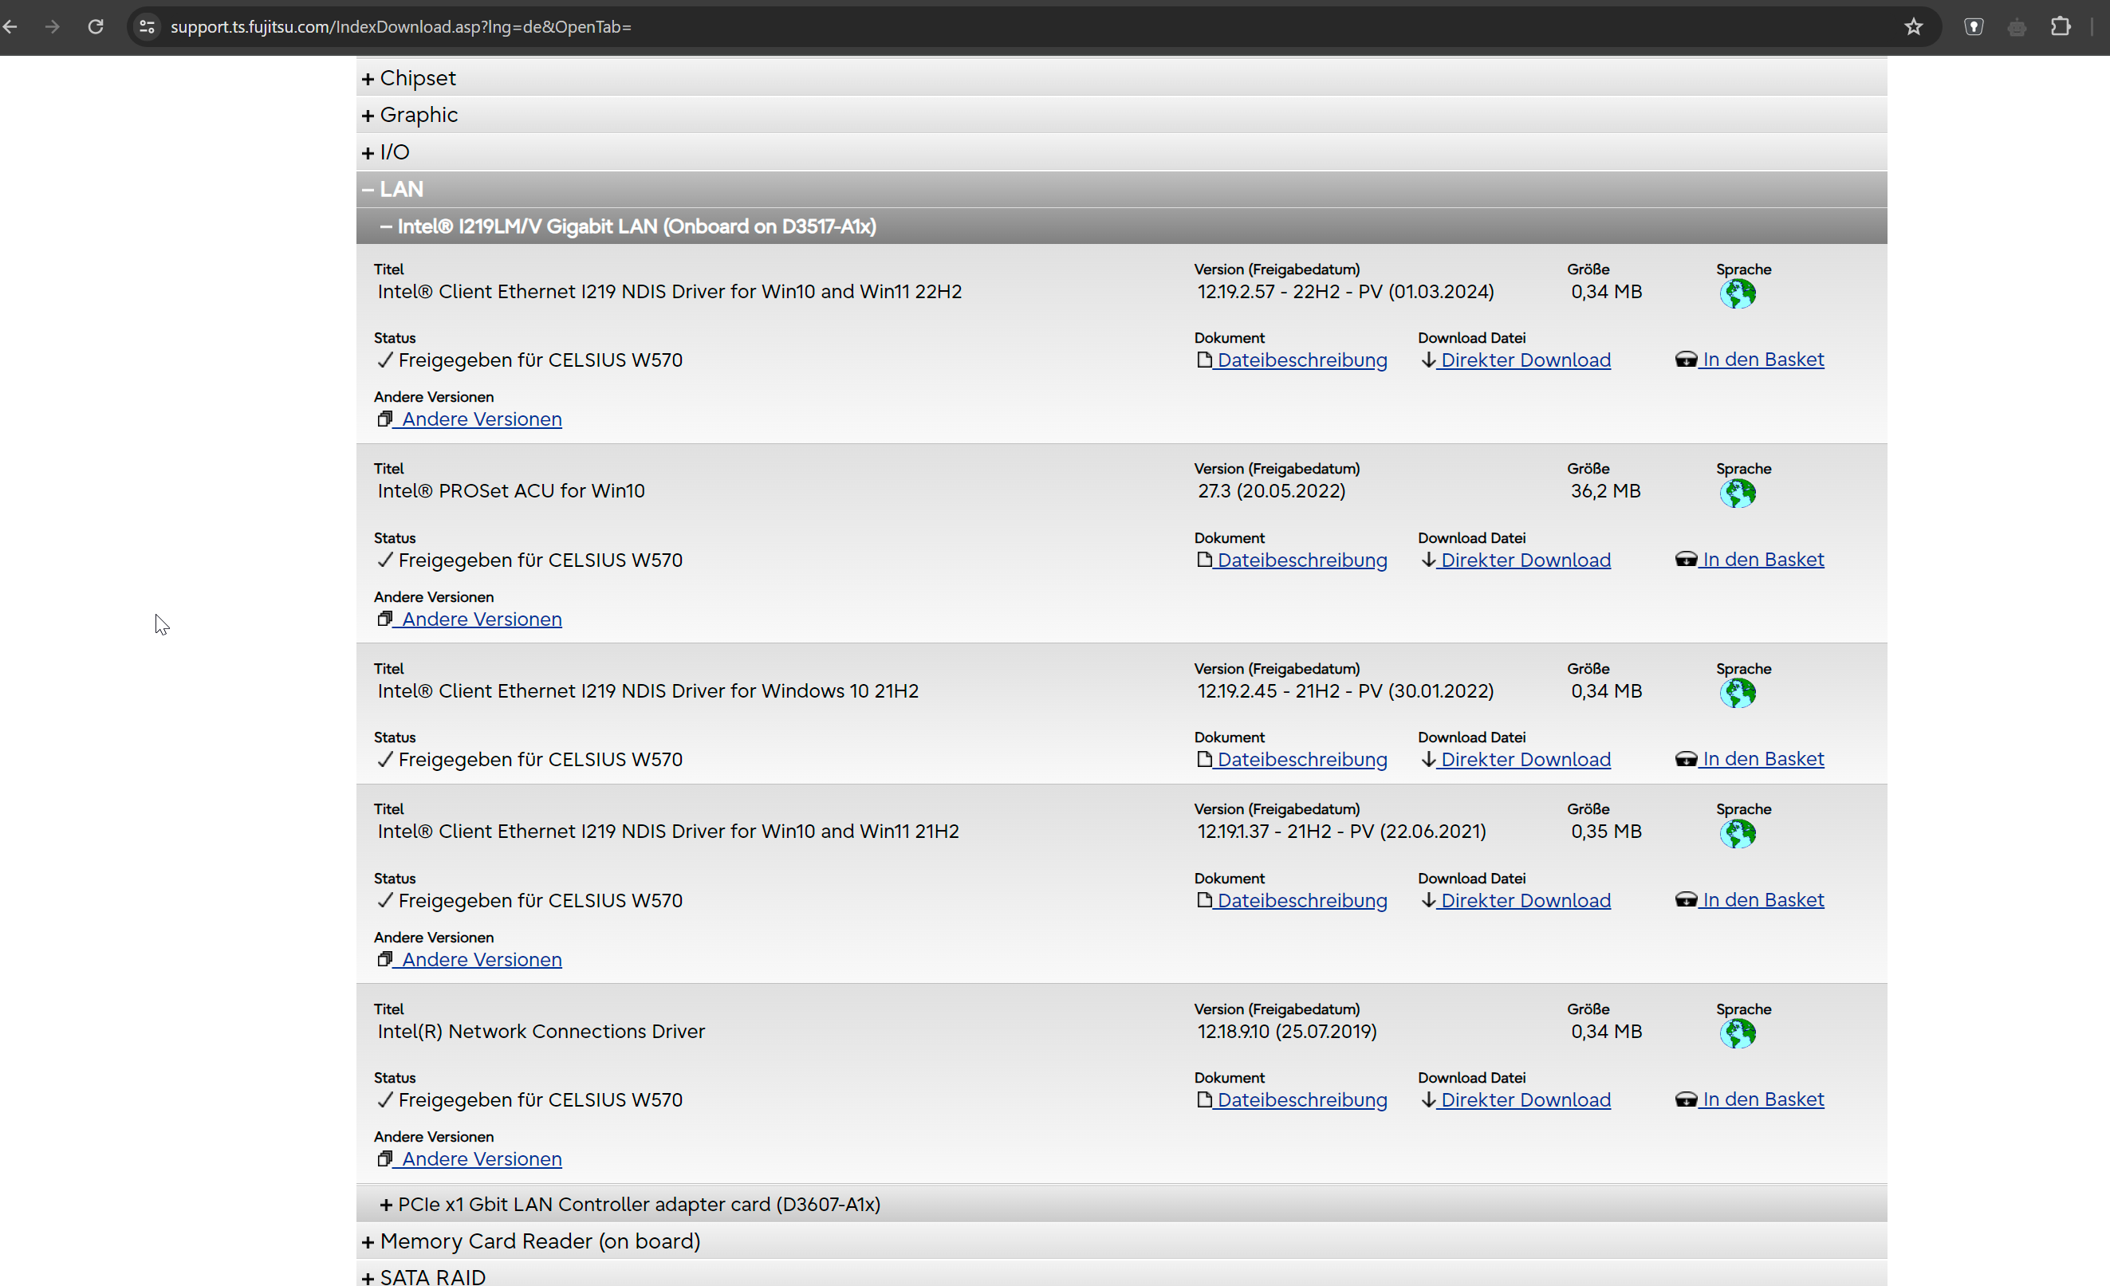2110x1286 pixels.
Task: Go back with the browser back arrow
Action: [10, 26]
